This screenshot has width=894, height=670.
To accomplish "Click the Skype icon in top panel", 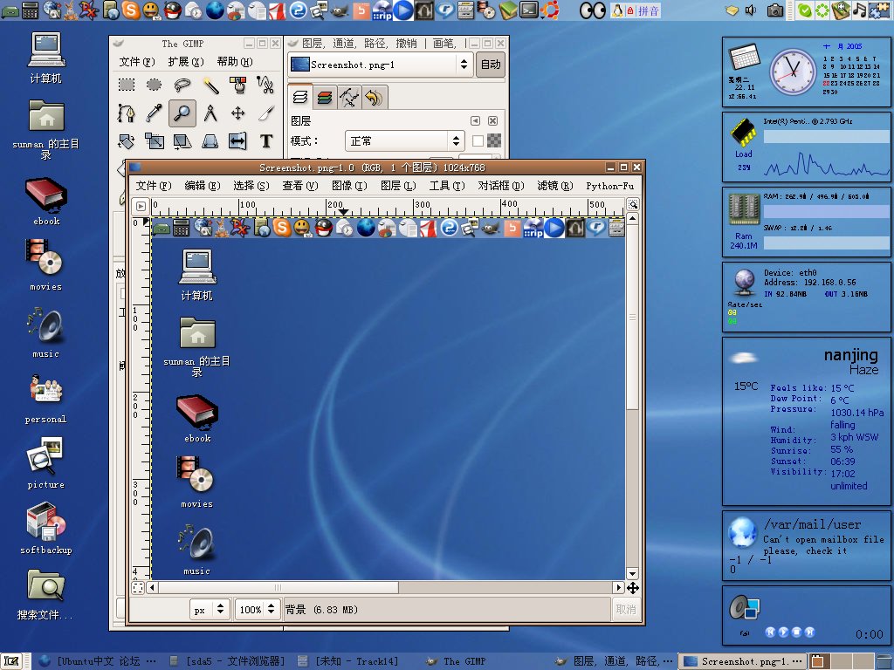I will [131, 10].
